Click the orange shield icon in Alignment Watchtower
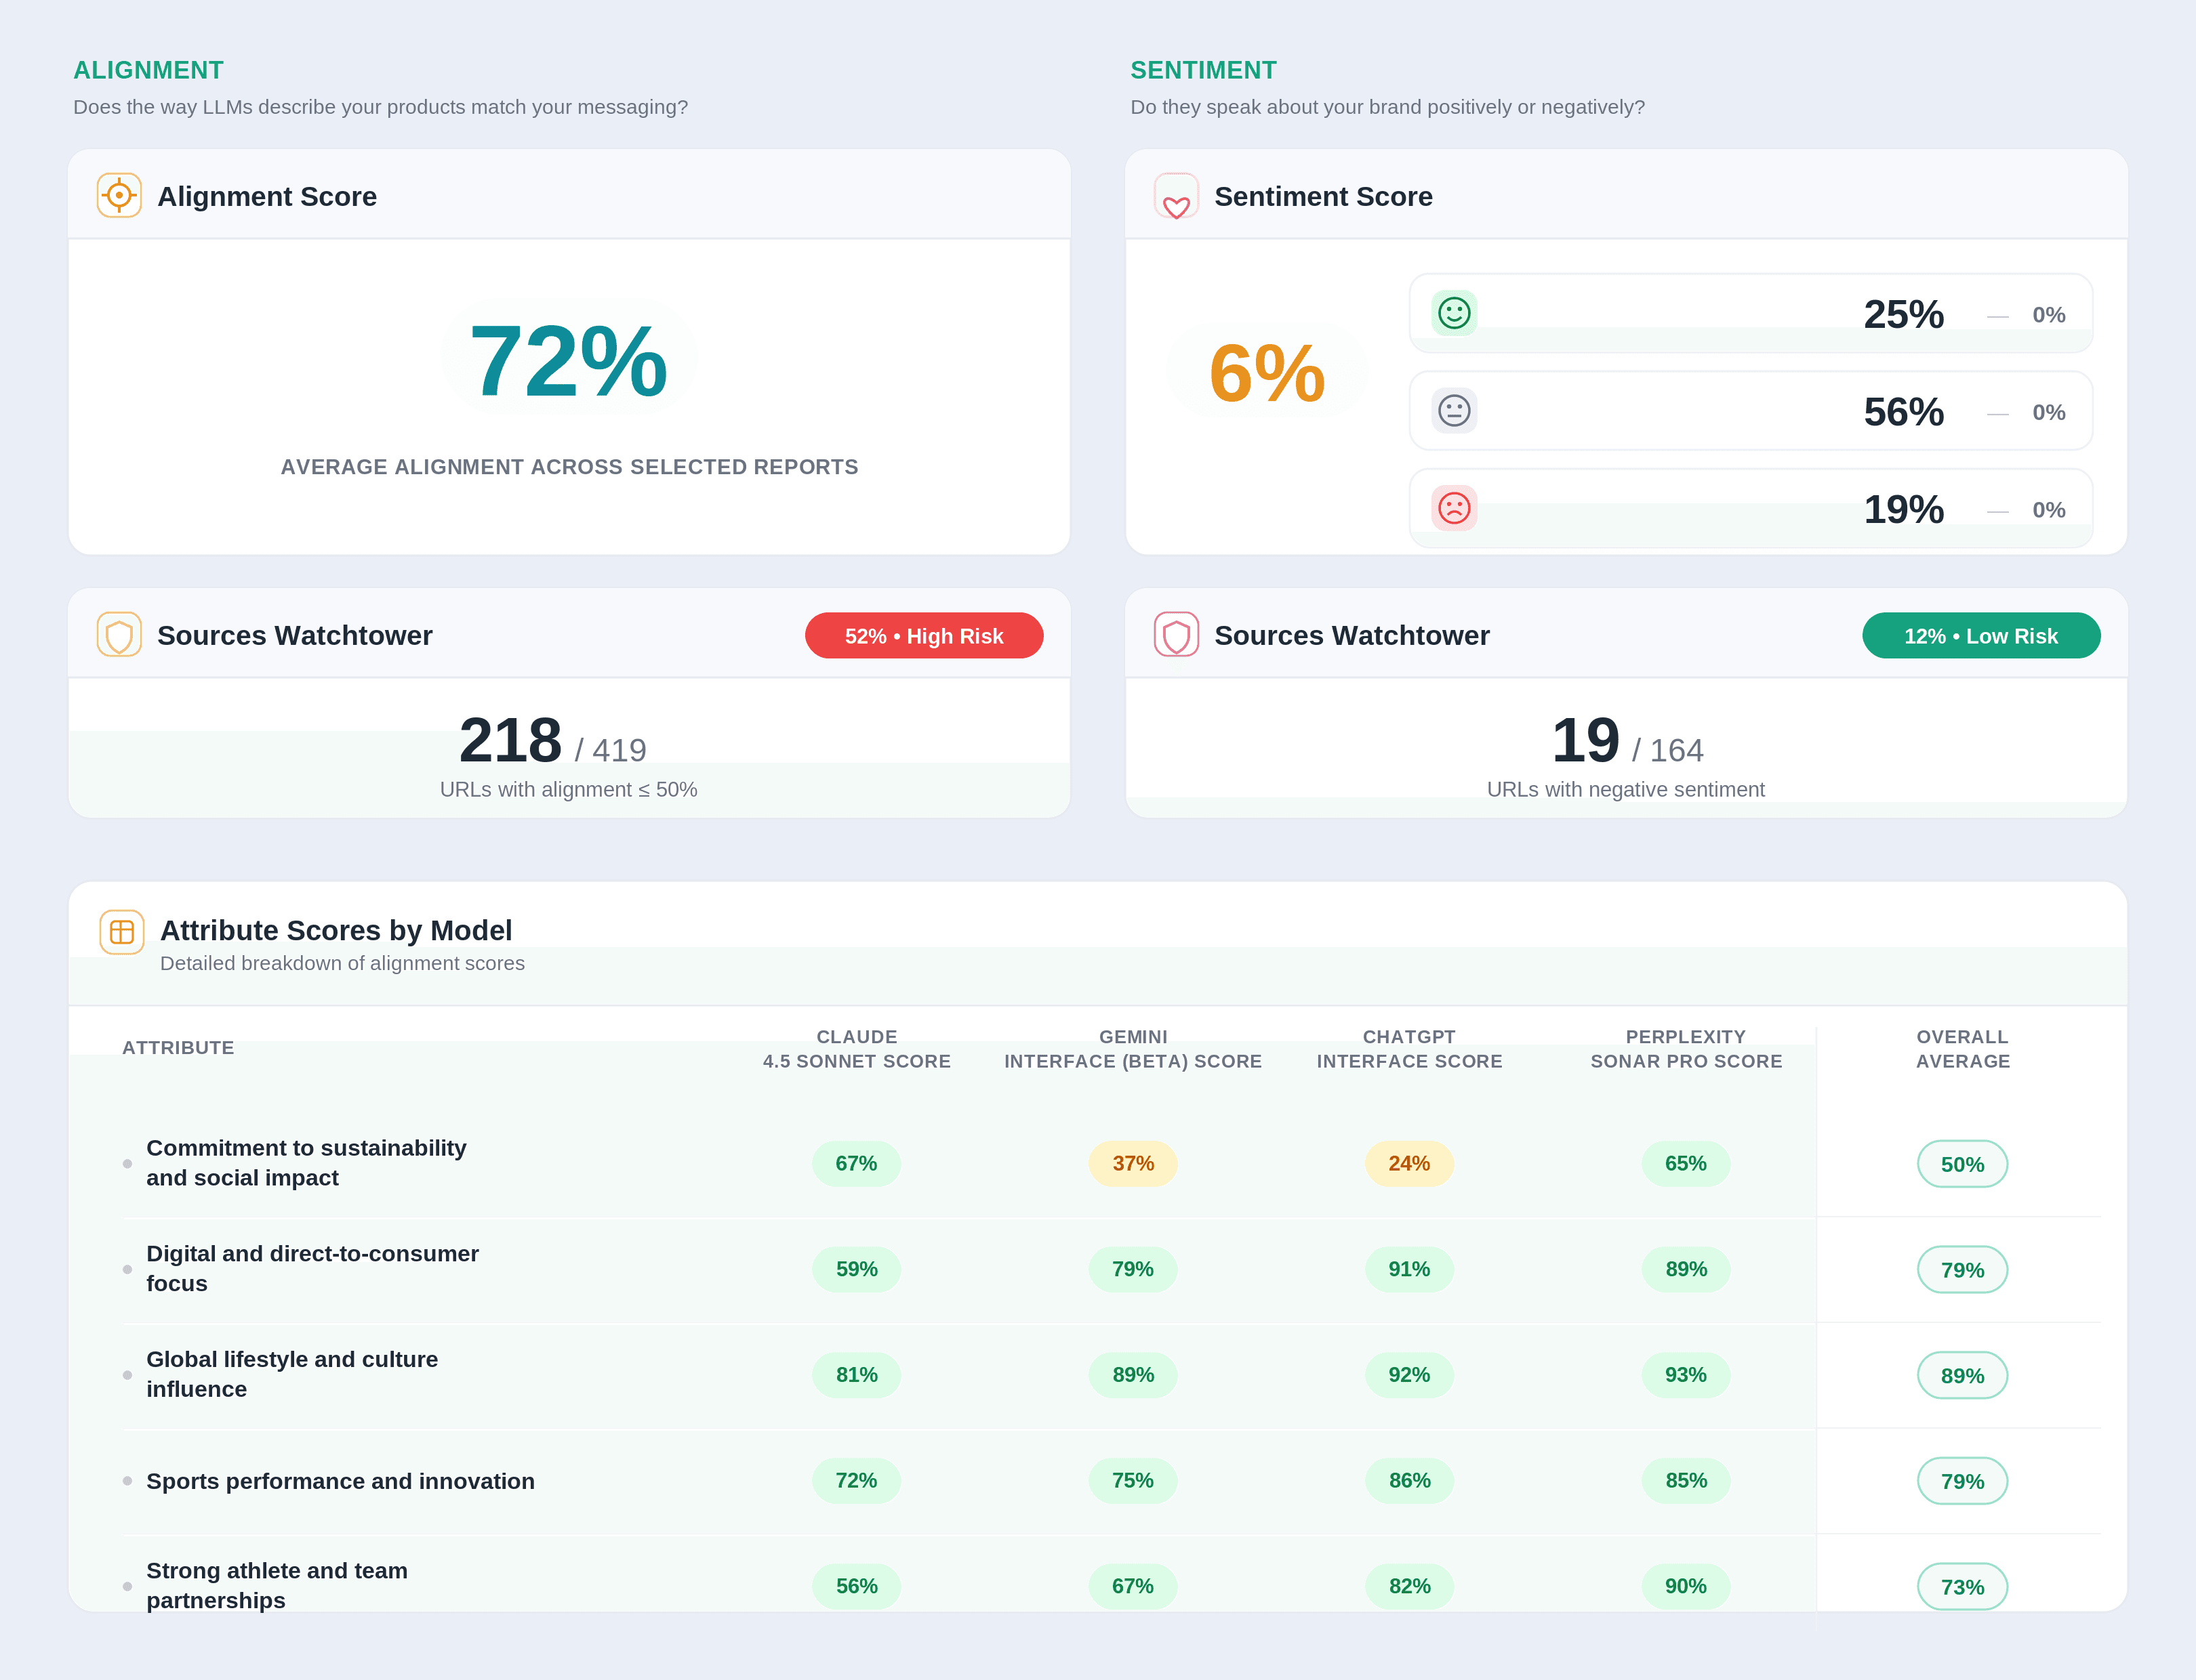The width and height of the screenshot is (2196, 1680). click(119, 634)
